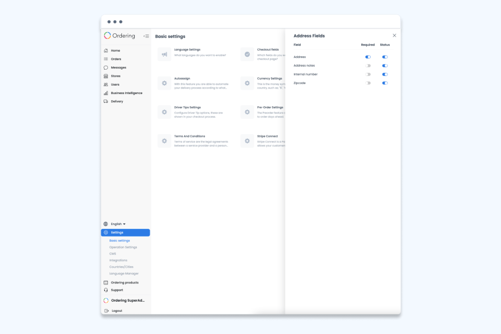501x334 pixels.
Task: Enable Required for Internal number
Action: coord(368,74)
